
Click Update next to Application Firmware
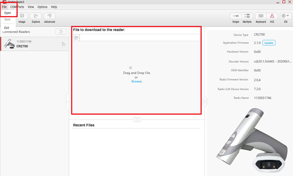pos(269,43)
